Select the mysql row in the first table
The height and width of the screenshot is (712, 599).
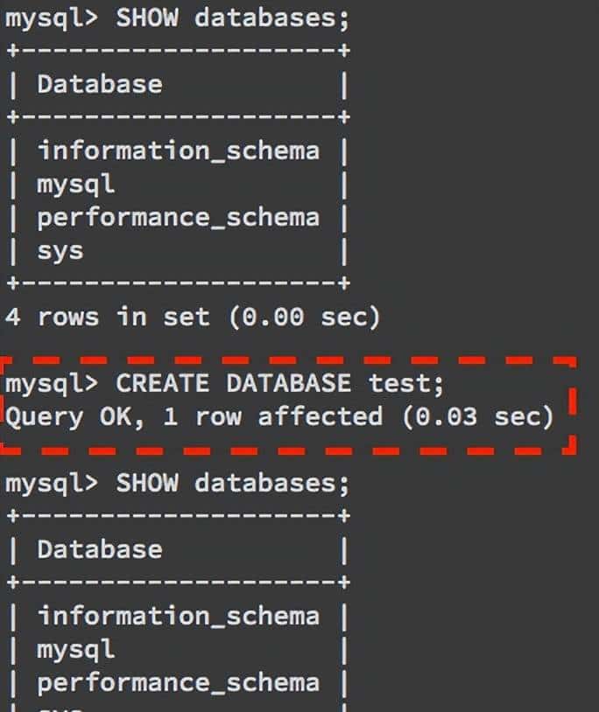coord(76,184)
